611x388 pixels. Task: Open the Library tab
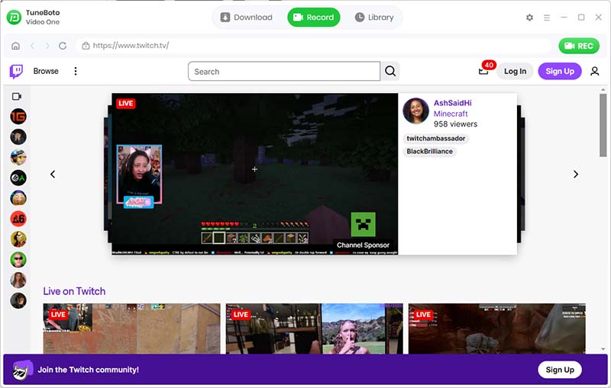pyautogui.click(x=374, y=17)
